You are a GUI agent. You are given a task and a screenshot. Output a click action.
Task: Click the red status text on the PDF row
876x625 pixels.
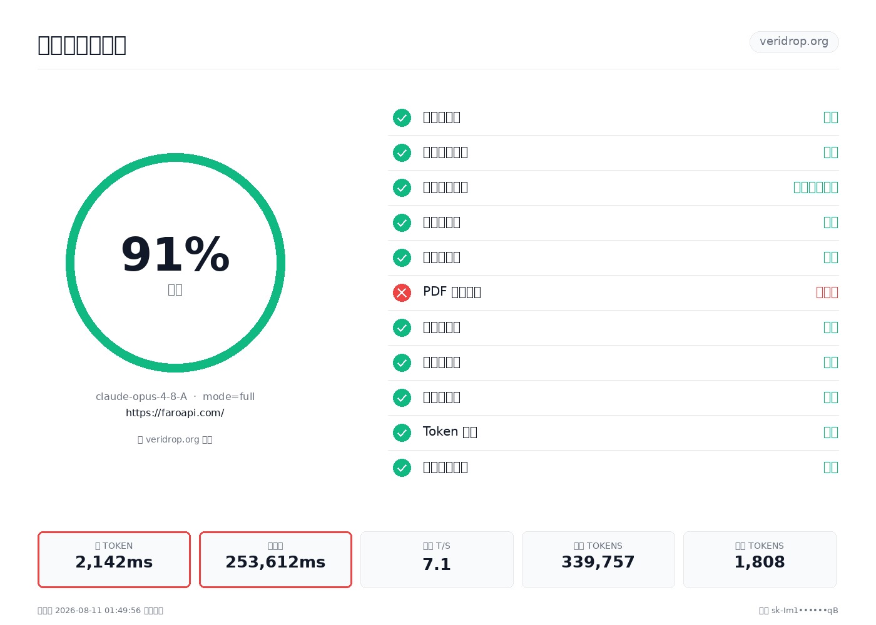[827, 292]
